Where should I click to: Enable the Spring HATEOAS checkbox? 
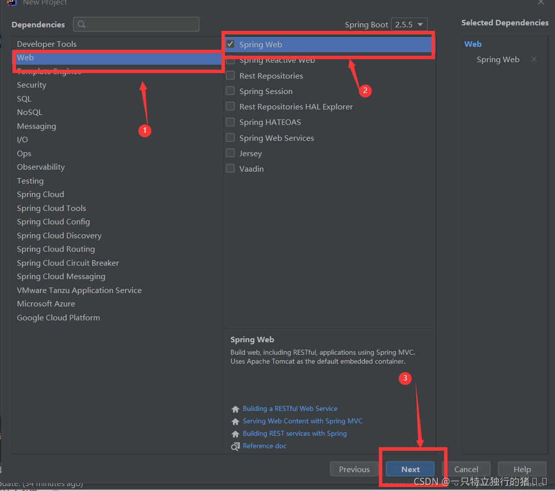point(230,122)
